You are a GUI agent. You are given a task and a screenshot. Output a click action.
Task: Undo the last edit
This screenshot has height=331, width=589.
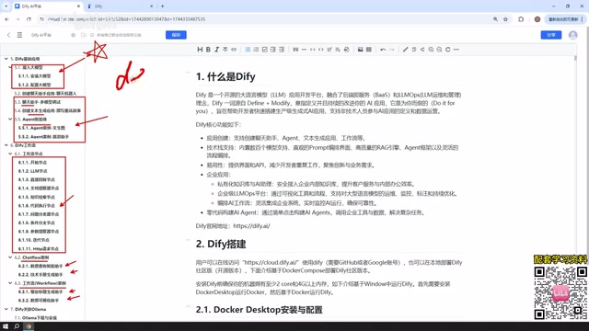click(383, 50)
